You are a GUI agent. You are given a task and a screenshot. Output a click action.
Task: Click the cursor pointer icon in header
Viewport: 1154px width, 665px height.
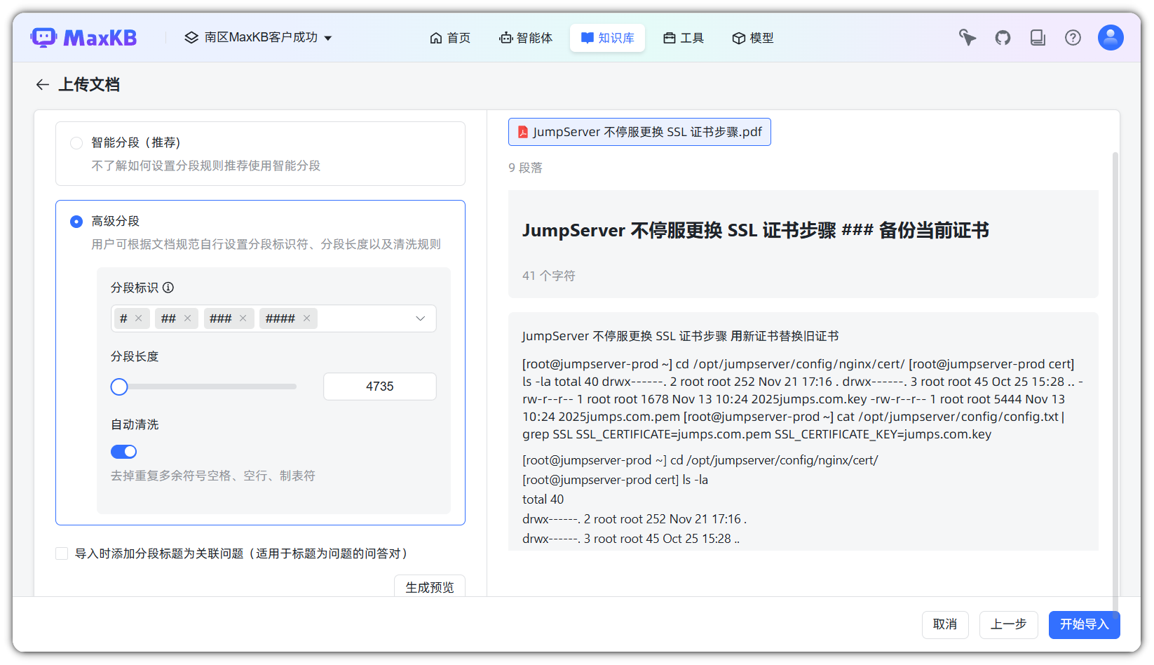(968, 38)
